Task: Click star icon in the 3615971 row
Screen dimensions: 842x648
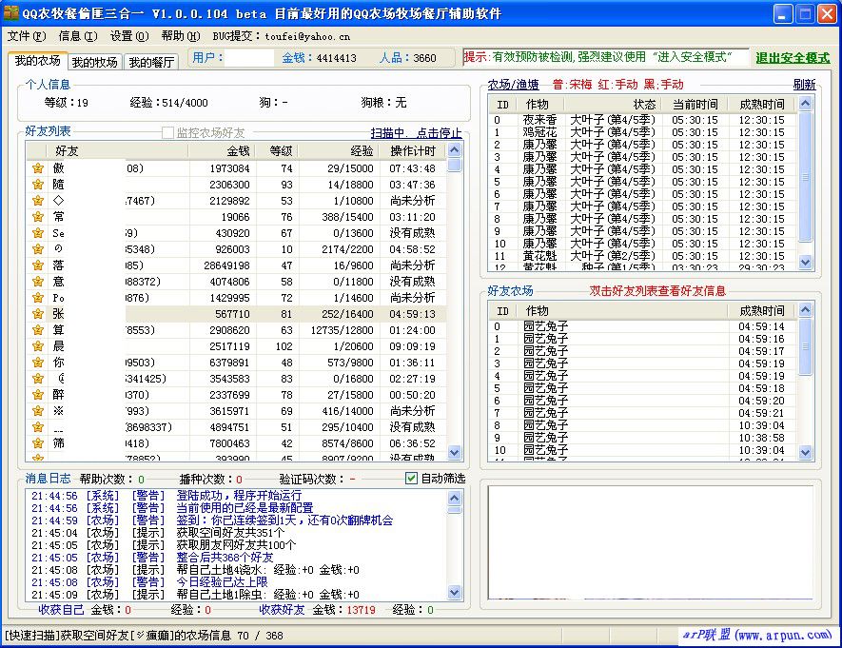Action: [x=38, y=411]
